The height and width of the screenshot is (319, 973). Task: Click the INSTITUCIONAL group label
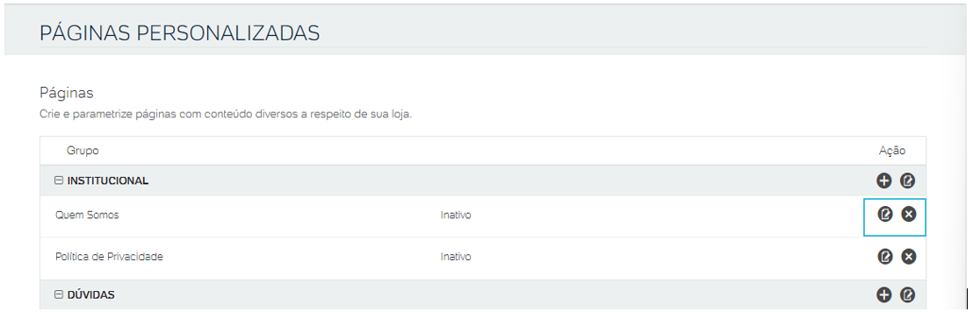click(x=108, y=181)
